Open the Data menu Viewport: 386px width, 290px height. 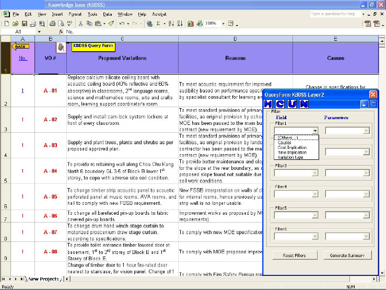pyautogui.click(x=107, y=14)
